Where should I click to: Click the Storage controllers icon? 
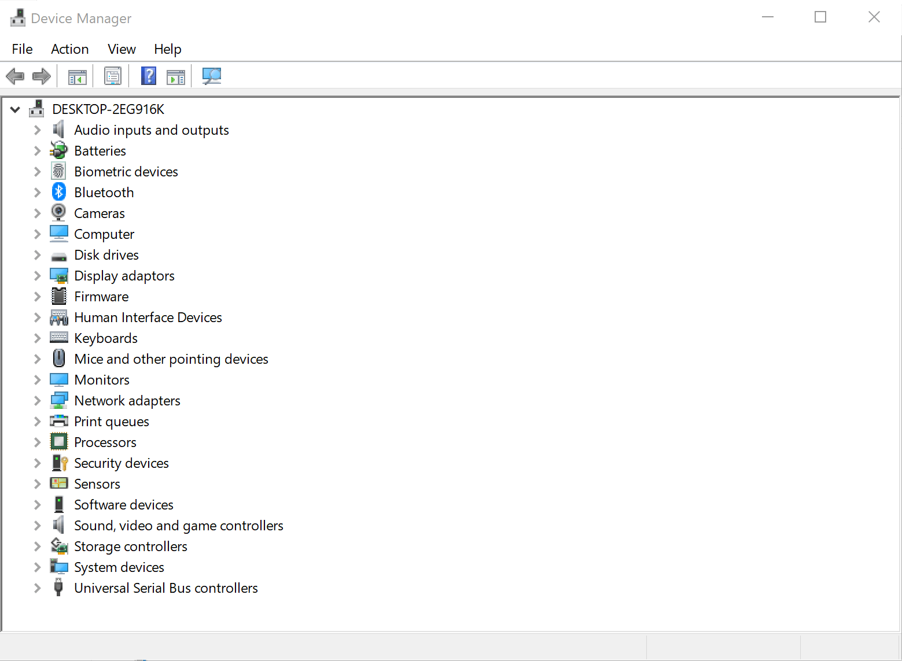click(x=59, y=546)
